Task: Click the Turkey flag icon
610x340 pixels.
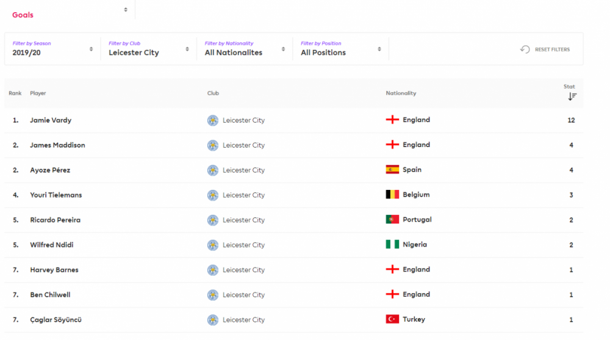Action: click(392, 319)
